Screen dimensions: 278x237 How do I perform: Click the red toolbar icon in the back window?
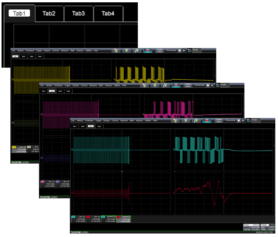coord(147,51)
